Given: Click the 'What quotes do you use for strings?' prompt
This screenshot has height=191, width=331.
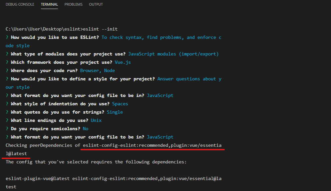Looking at the screenshot, I should tap(57, 112).
